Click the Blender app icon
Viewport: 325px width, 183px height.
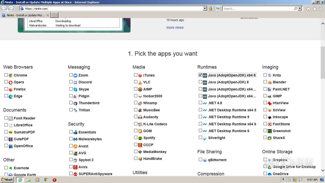270,82
